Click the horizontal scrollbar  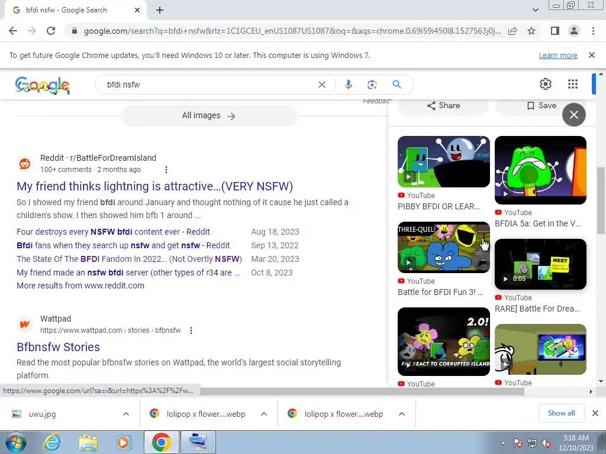pos(363,392)
